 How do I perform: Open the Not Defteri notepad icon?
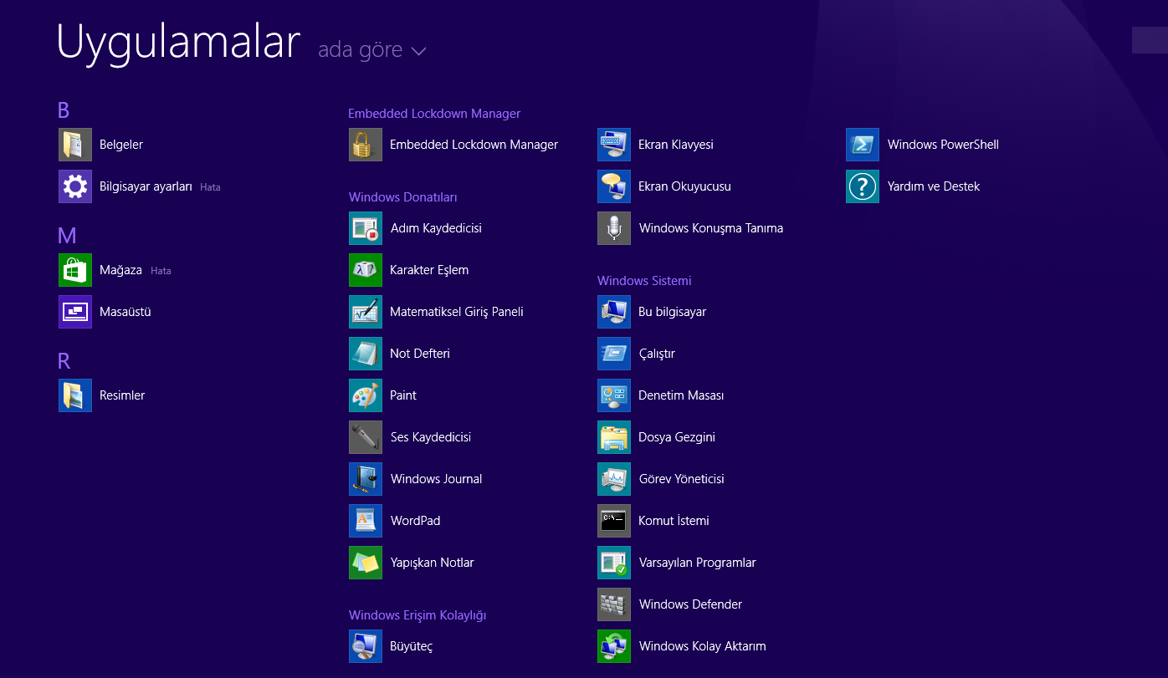(x=366, y=354)
